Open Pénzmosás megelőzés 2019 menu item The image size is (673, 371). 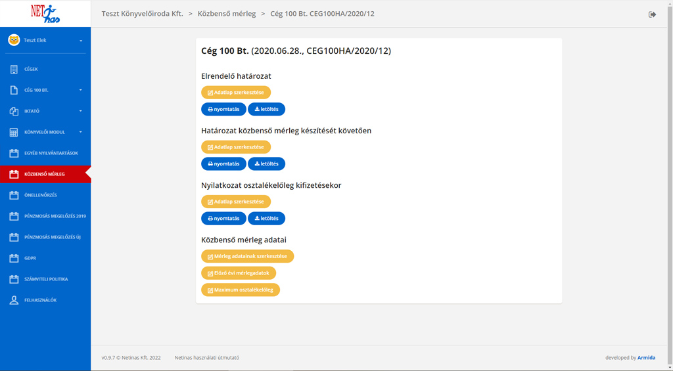[55, 216]
